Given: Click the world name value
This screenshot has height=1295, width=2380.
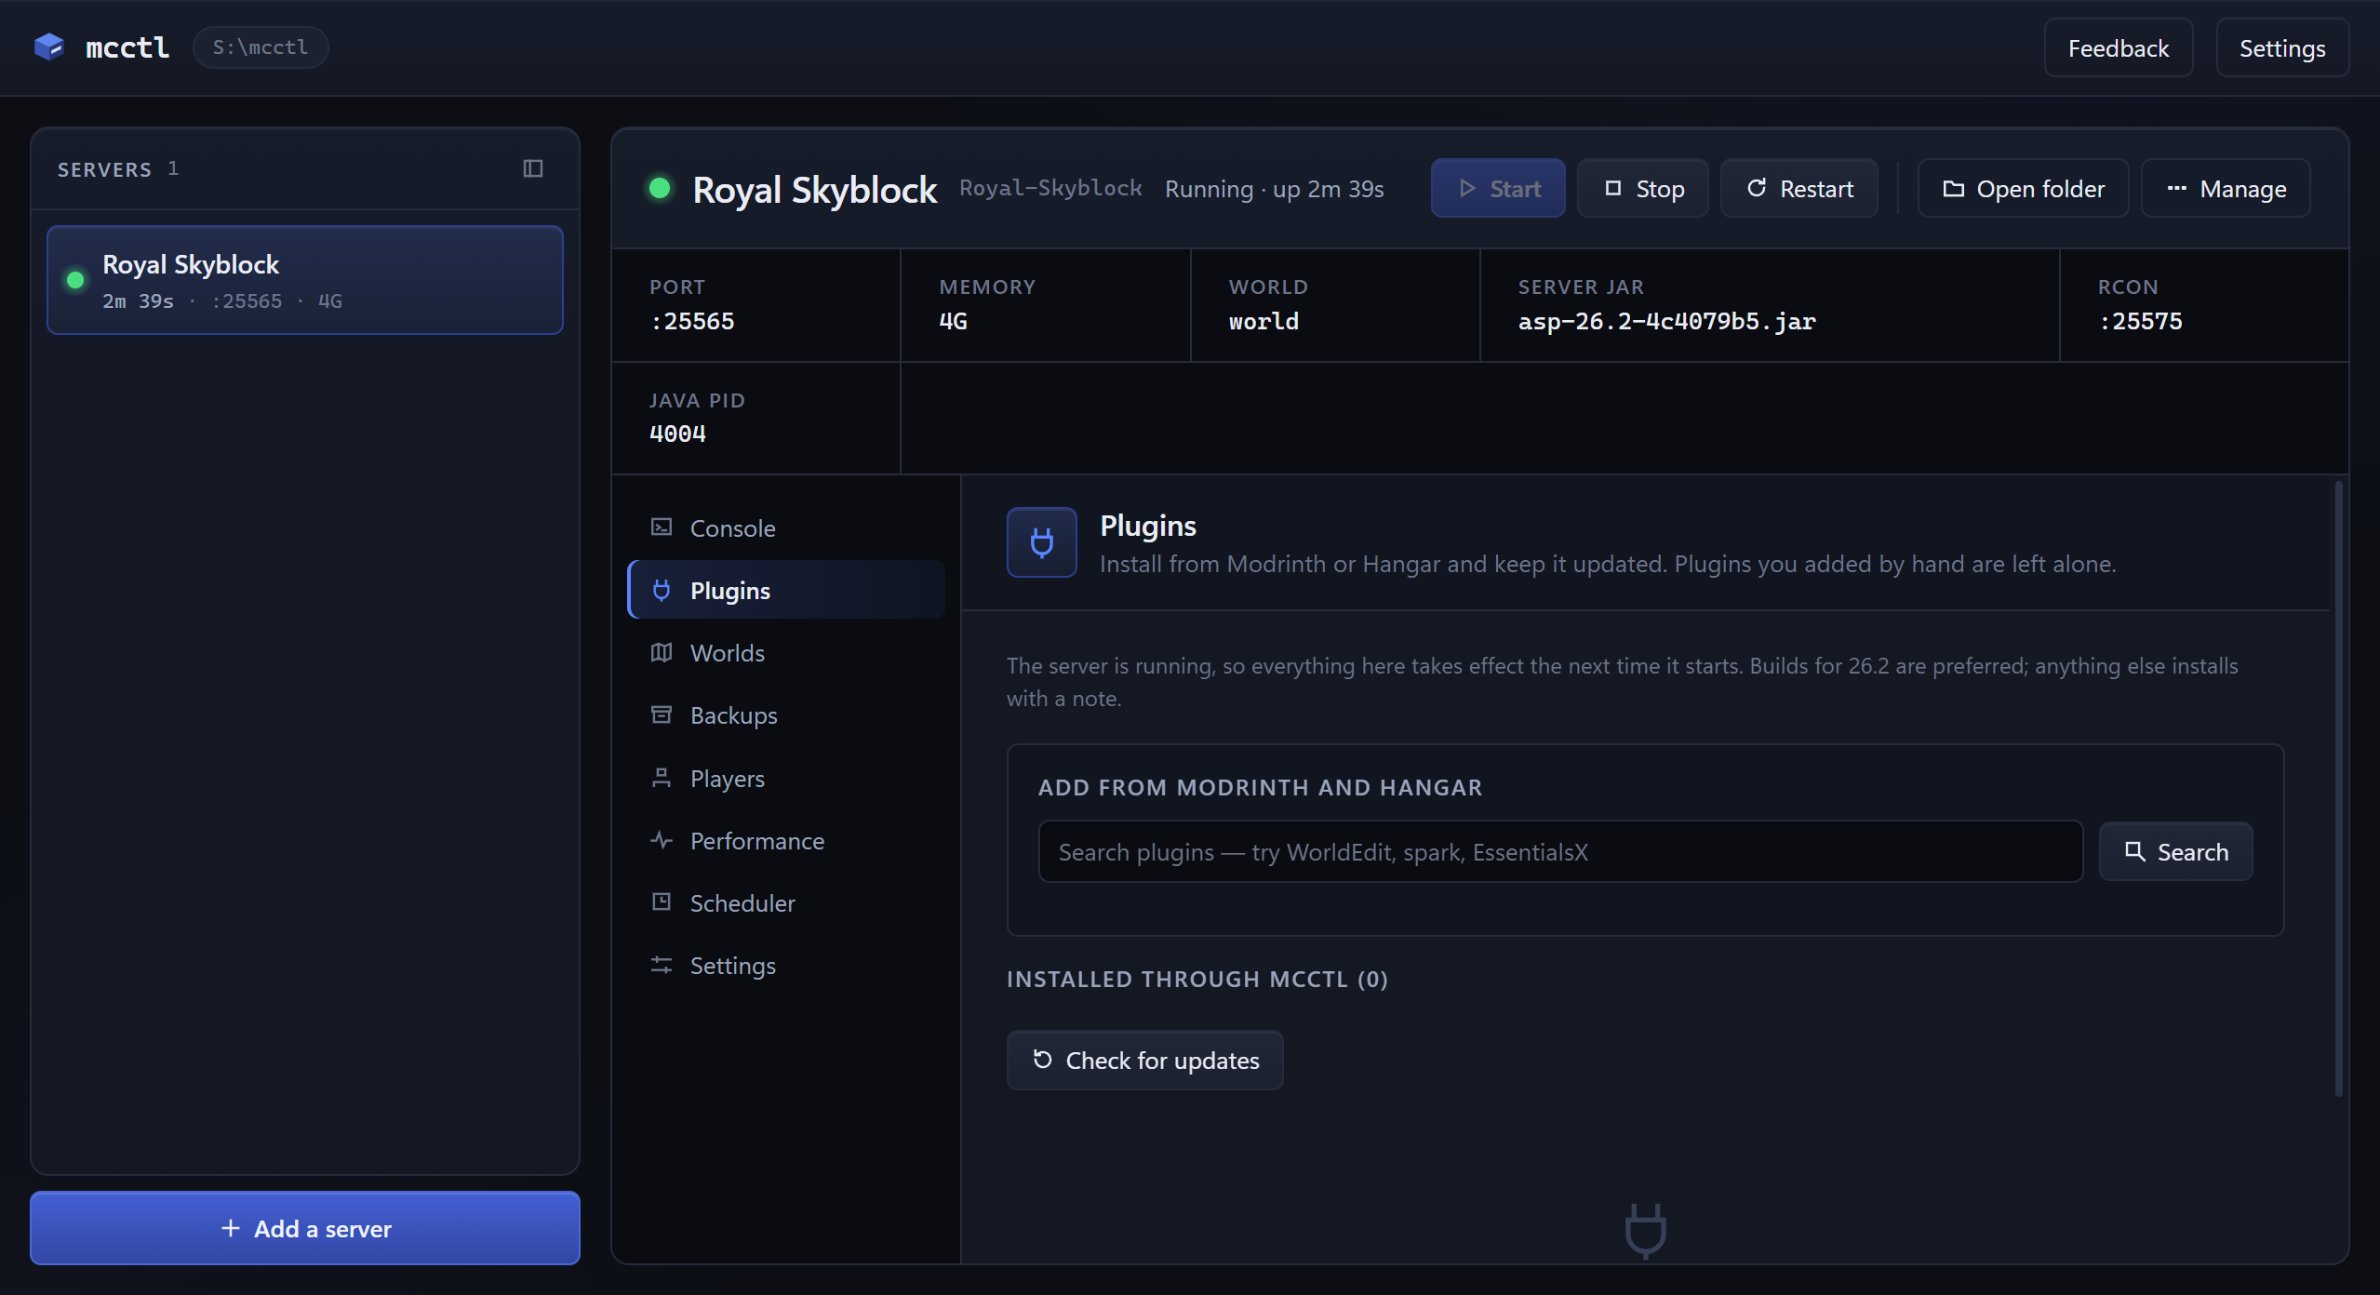Looking at the screenshot, I should (x=1264, y=321).
